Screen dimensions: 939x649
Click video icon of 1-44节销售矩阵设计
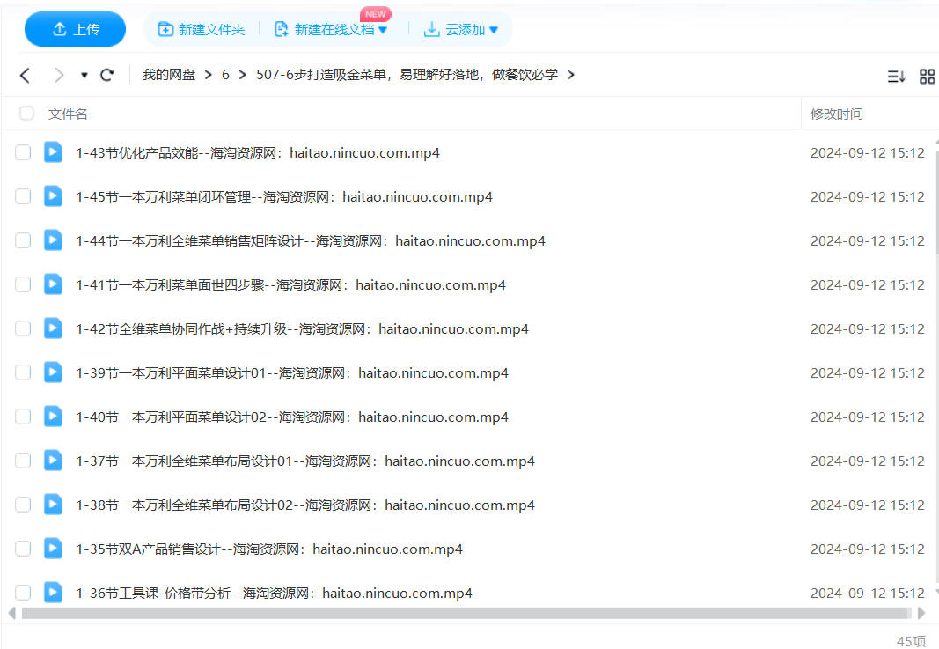click(53, 240)
